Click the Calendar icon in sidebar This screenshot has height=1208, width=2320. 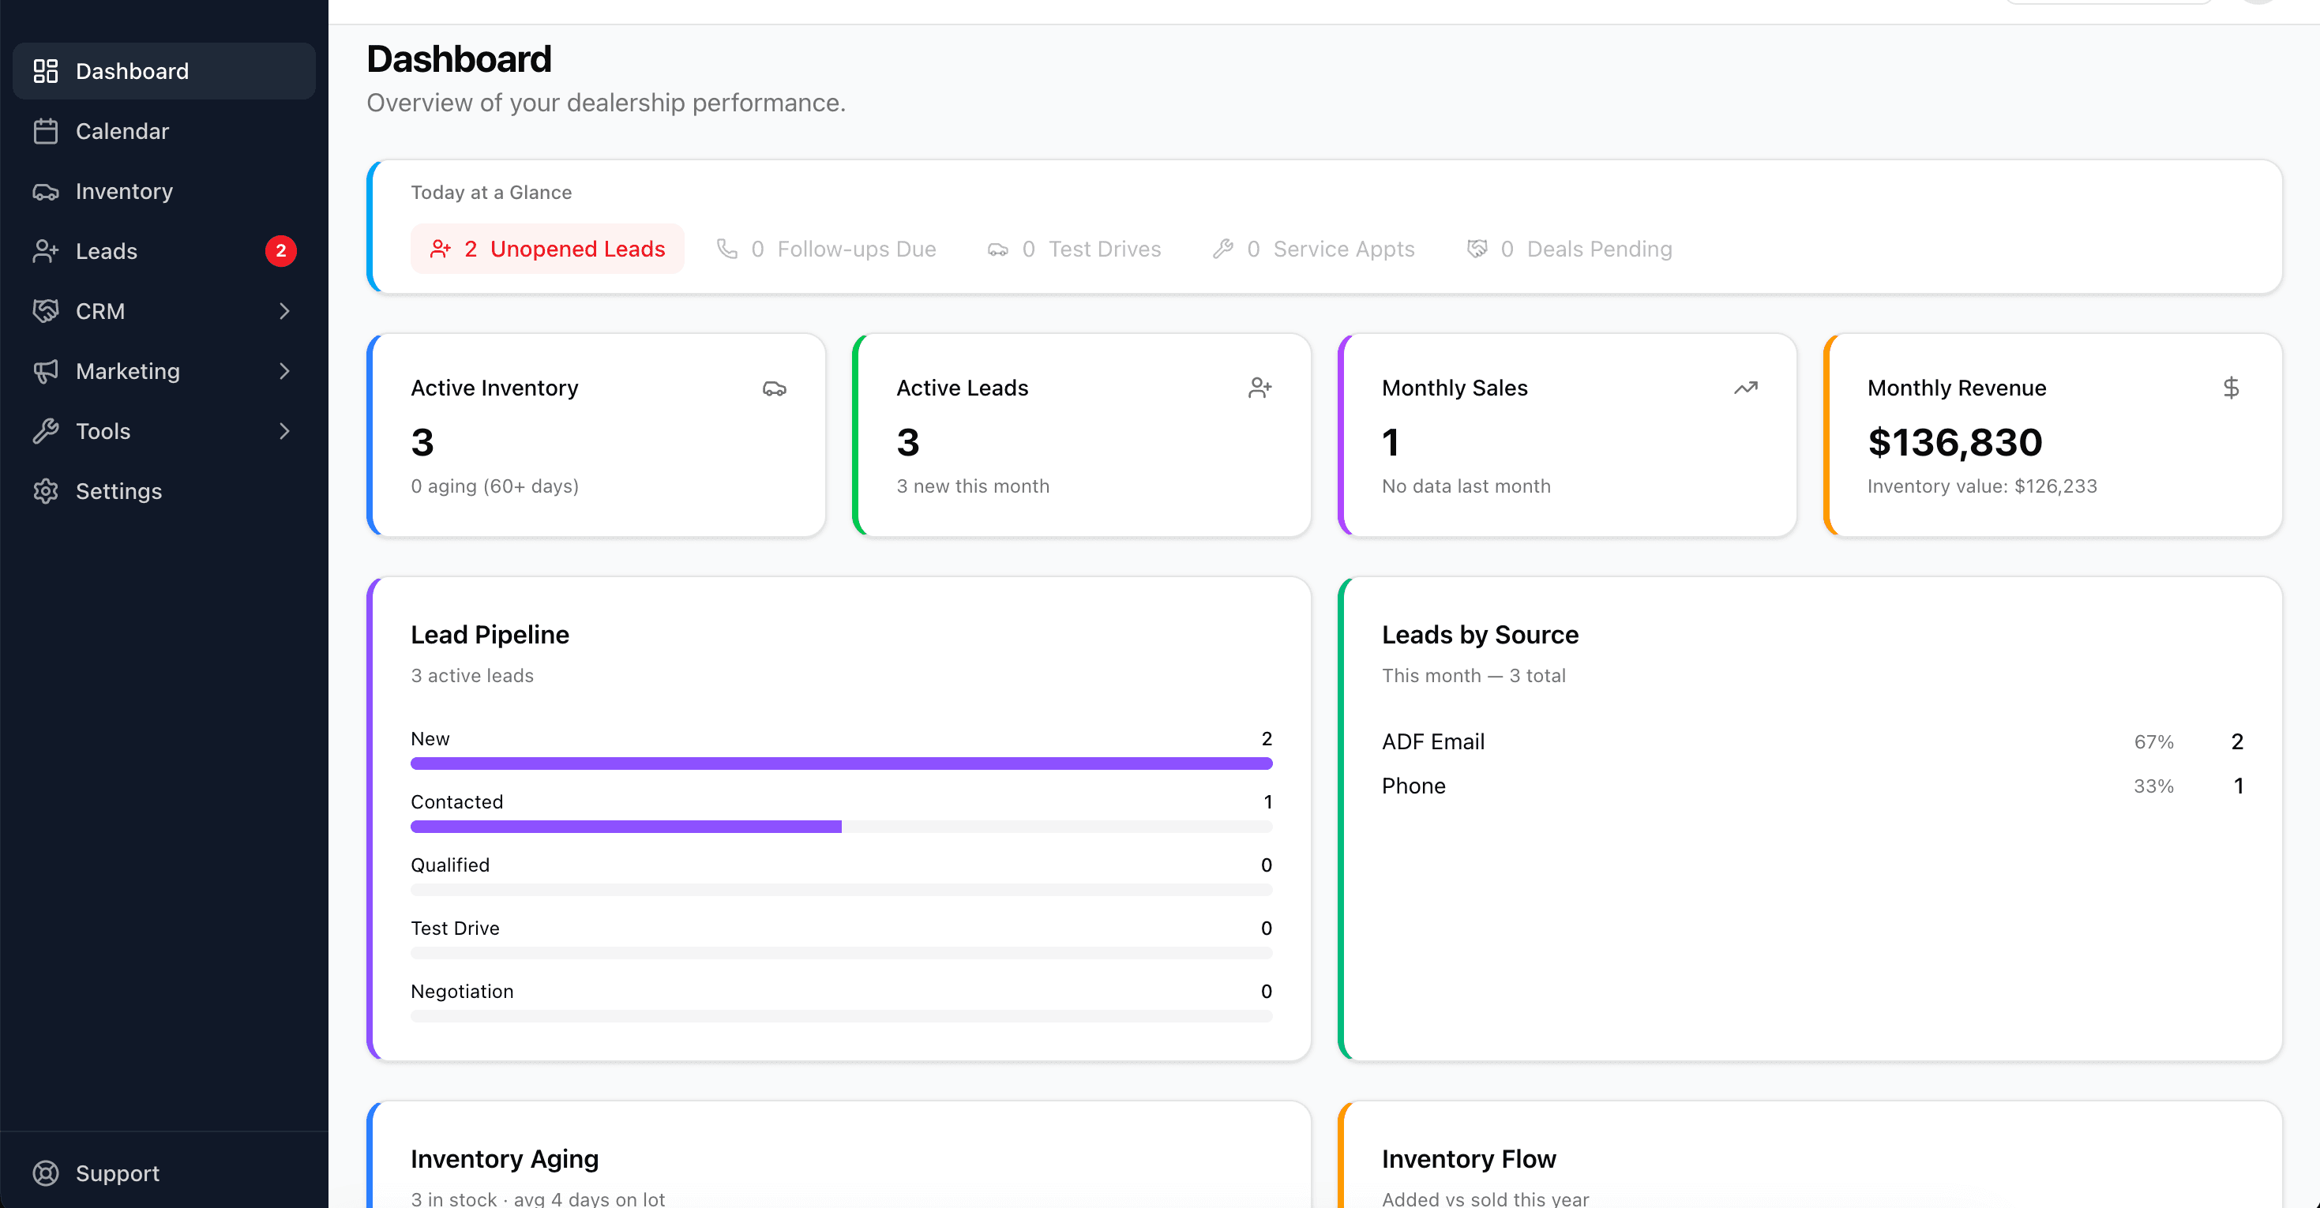coord(46,132)
